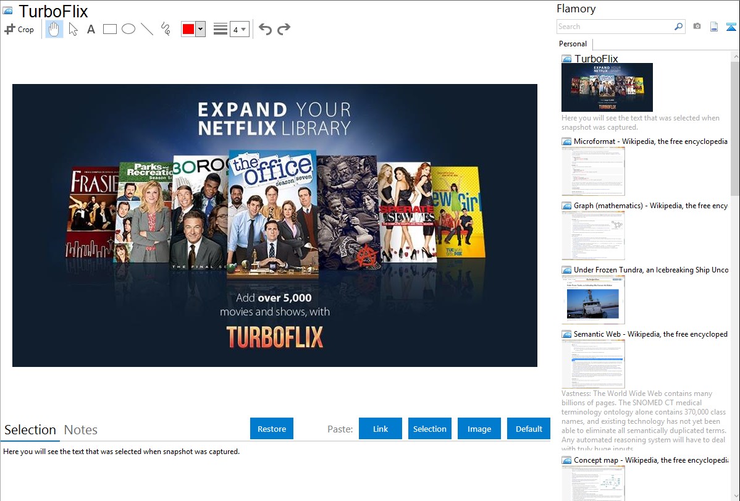Switch to the Selection tab

click(x=30, y=430)
